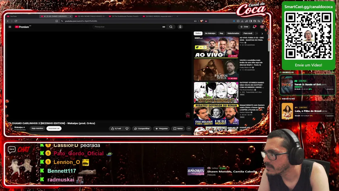Open title VAZOU o soulslike mais brabo
Screen dimensions: 339x191
point(251,63)
